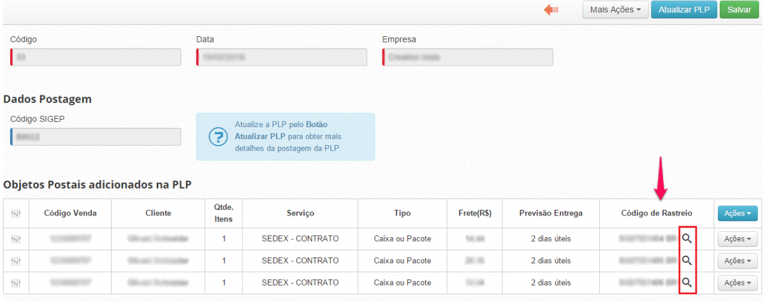The image size is (765, 302).
Task: Click the Empresa input field
Action: tap(468, 57)
